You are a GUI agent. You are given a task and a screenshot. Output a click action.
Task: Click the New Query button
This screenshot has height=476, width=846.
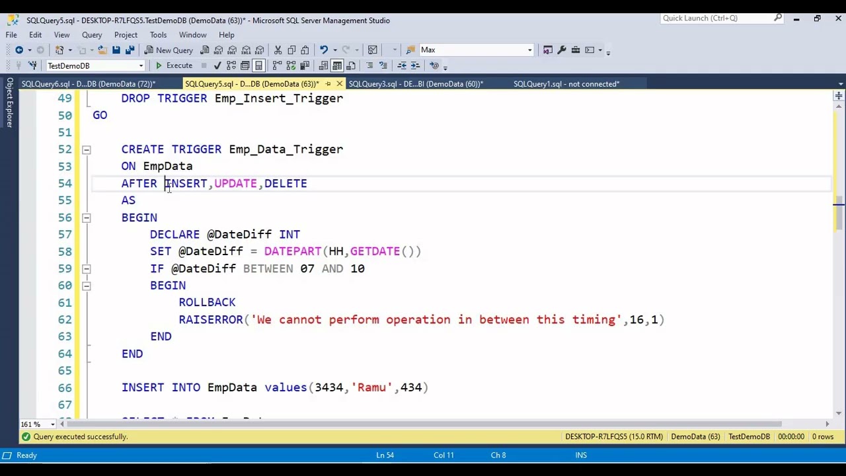(x=169, y=50)
